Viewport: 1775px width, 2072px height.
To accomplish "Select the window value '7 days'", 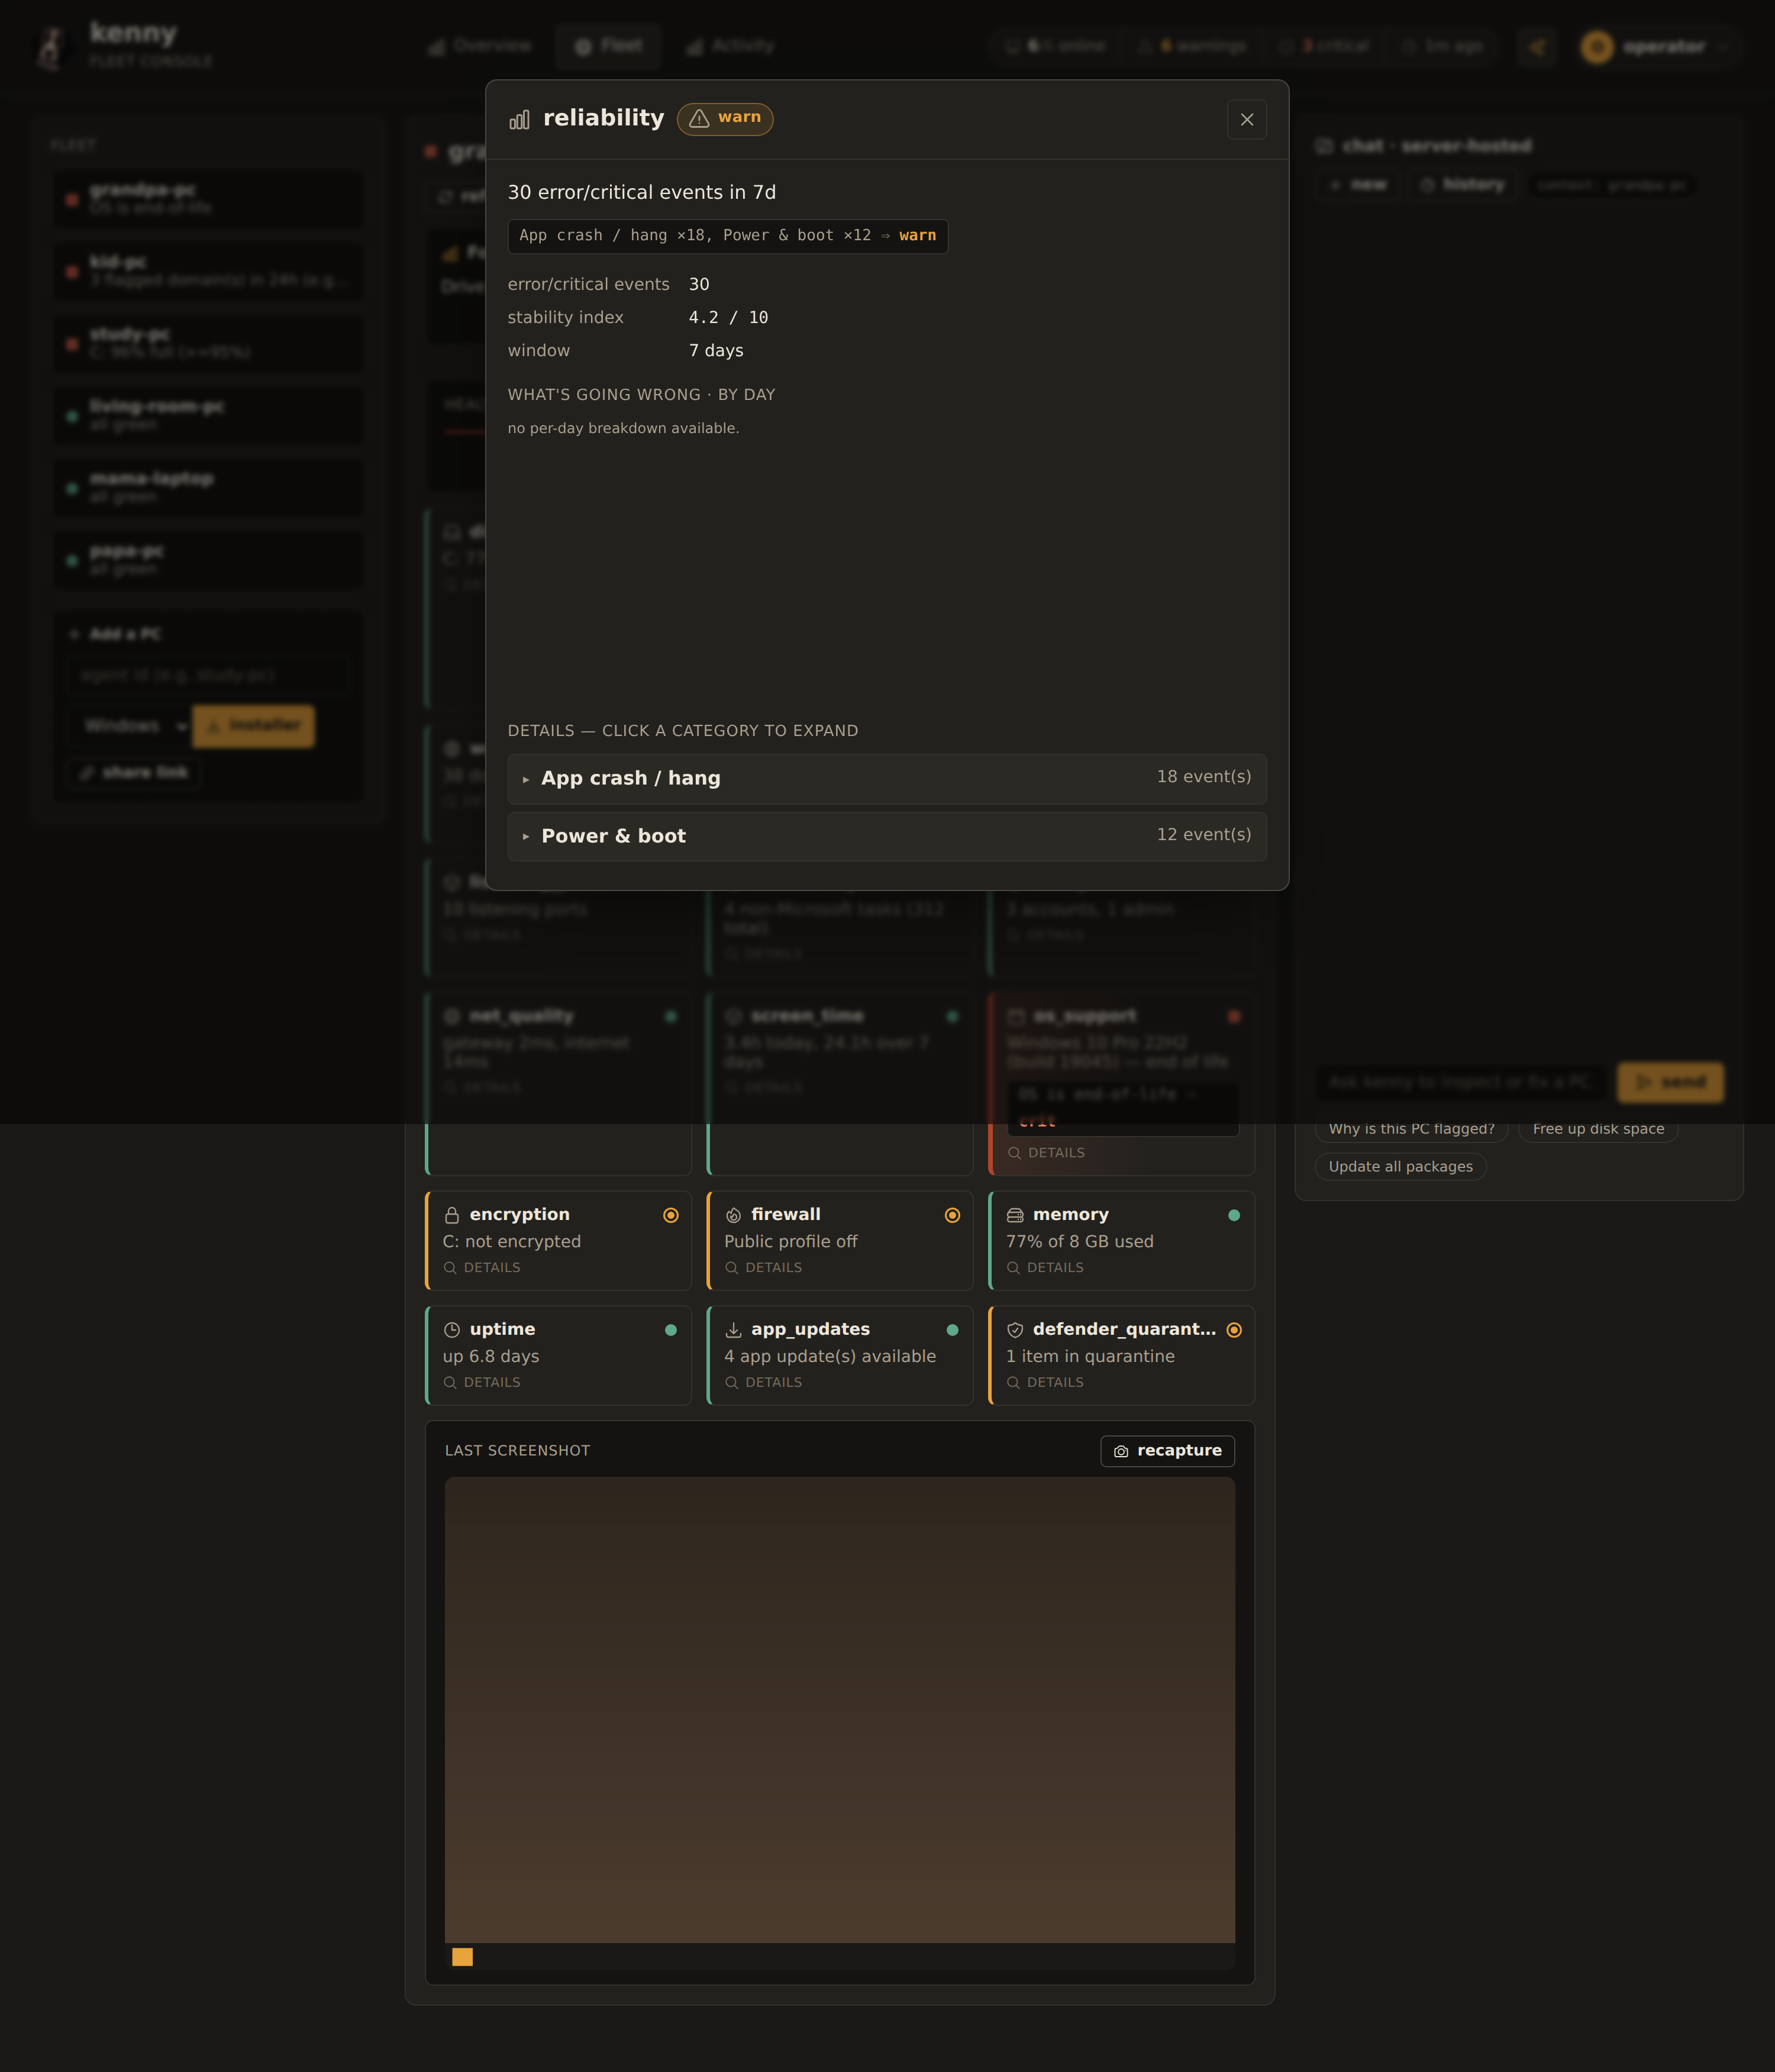I will [x=716, y=351].
